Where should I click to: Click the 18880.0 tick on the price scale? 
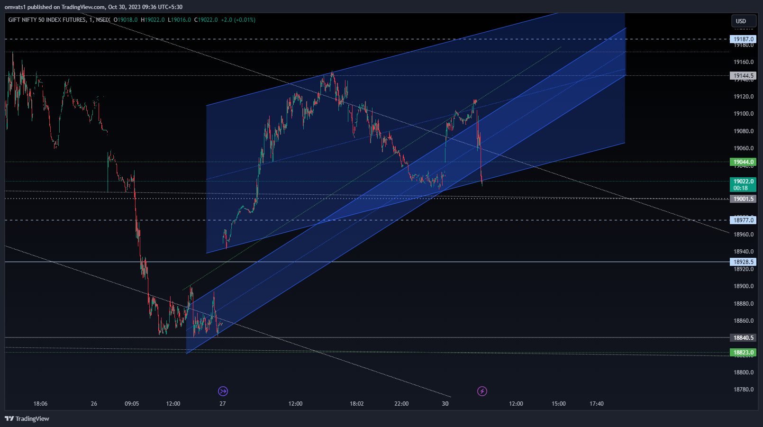coord(744,304)
